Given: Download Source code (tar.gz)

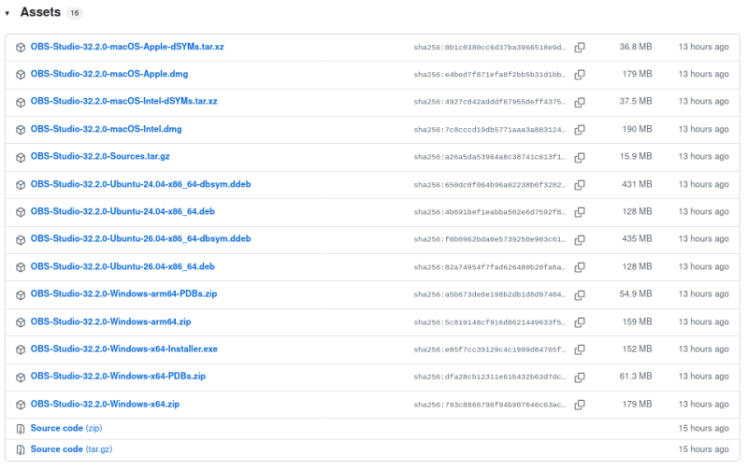Looking at the screenshot, I should 72,449.
